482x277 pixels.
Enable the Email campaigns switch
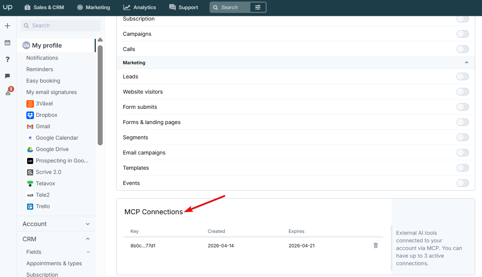(463, 153)
